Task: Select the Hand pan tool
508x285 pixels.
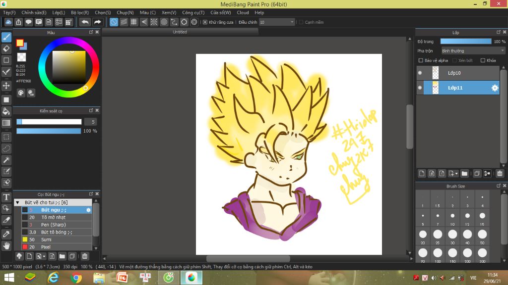Action: pyautogui.click(x=6, y=246)
